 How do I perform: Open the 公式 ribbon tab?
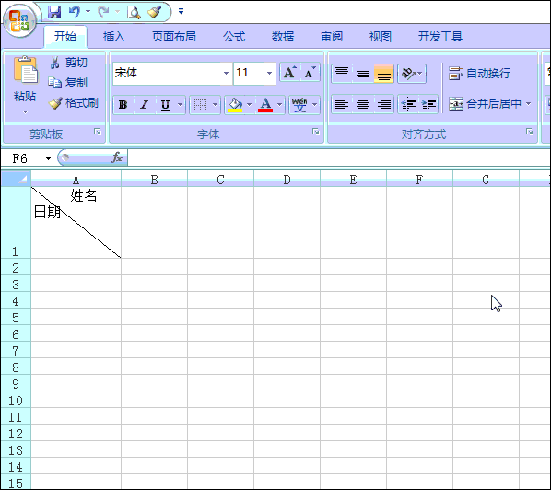click(234, 36)
